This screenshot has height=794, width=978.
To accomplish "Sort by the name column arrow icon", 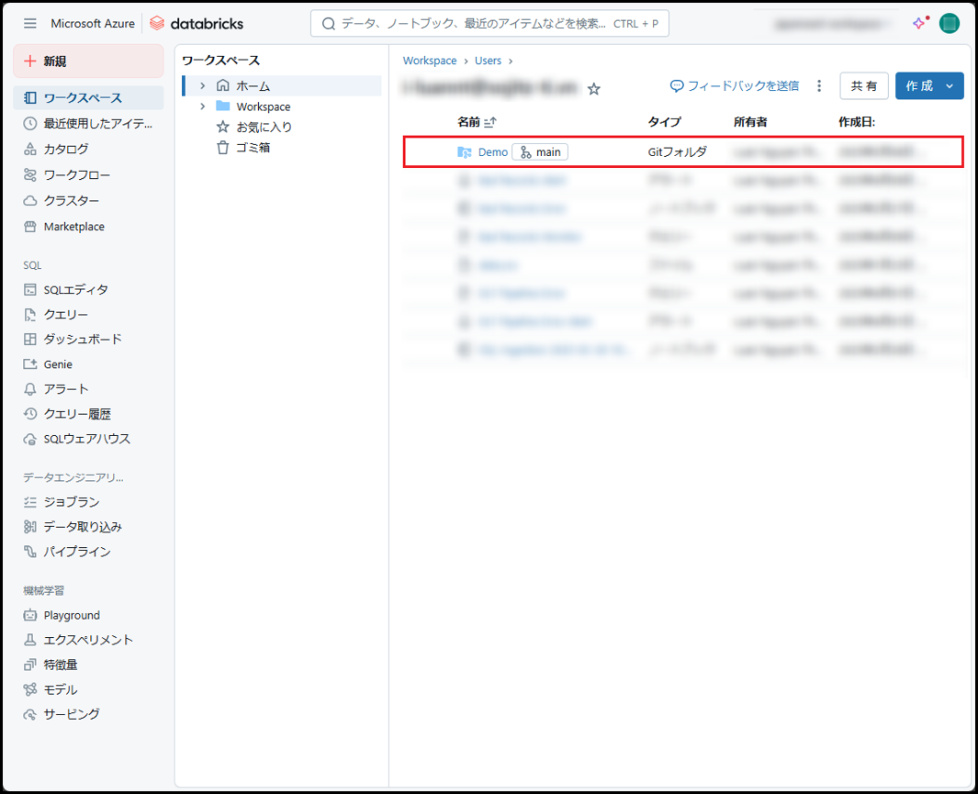I will pyautogui.click(x=490, y=122).
